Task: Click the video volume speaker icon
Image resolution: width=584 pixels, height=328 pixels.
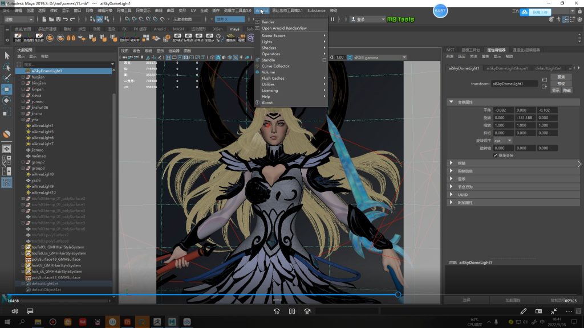Action: point(14,311)
